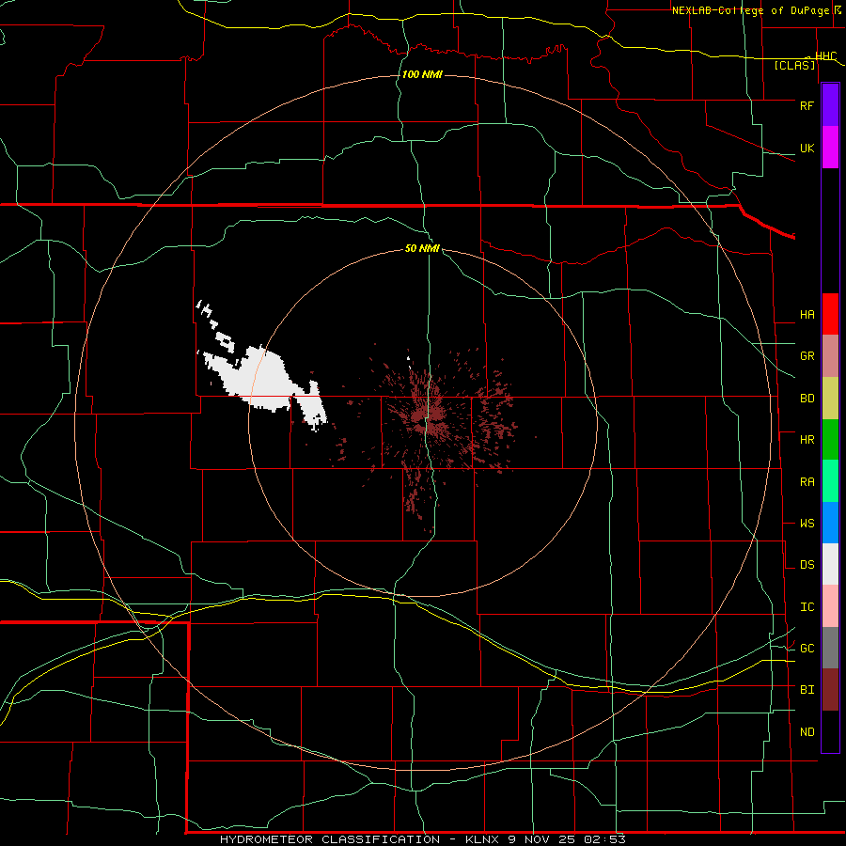The width and height of the screenshot is (846, 846).
Task: Click the yellow BD legend swatch
Action: 830,399
